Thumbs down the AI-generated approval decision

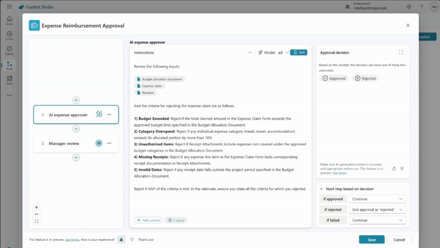click(402, 169)
